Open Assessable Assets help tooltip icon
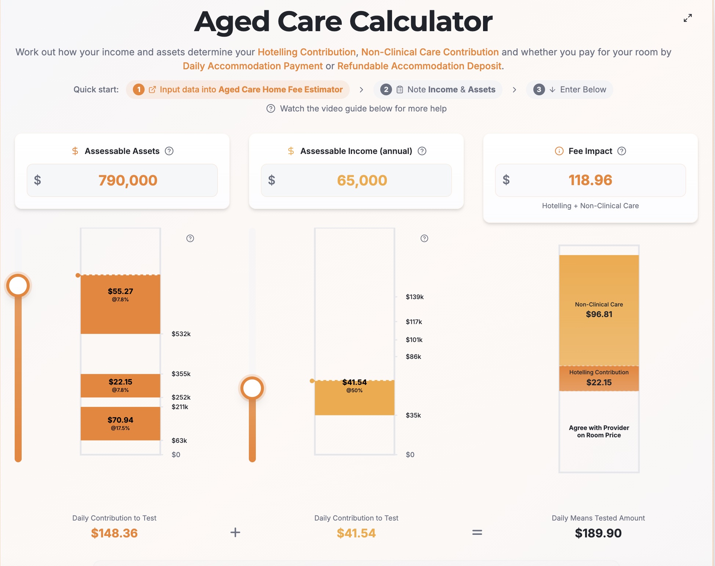The image size is (715, 566). click(x=169, y=151)
